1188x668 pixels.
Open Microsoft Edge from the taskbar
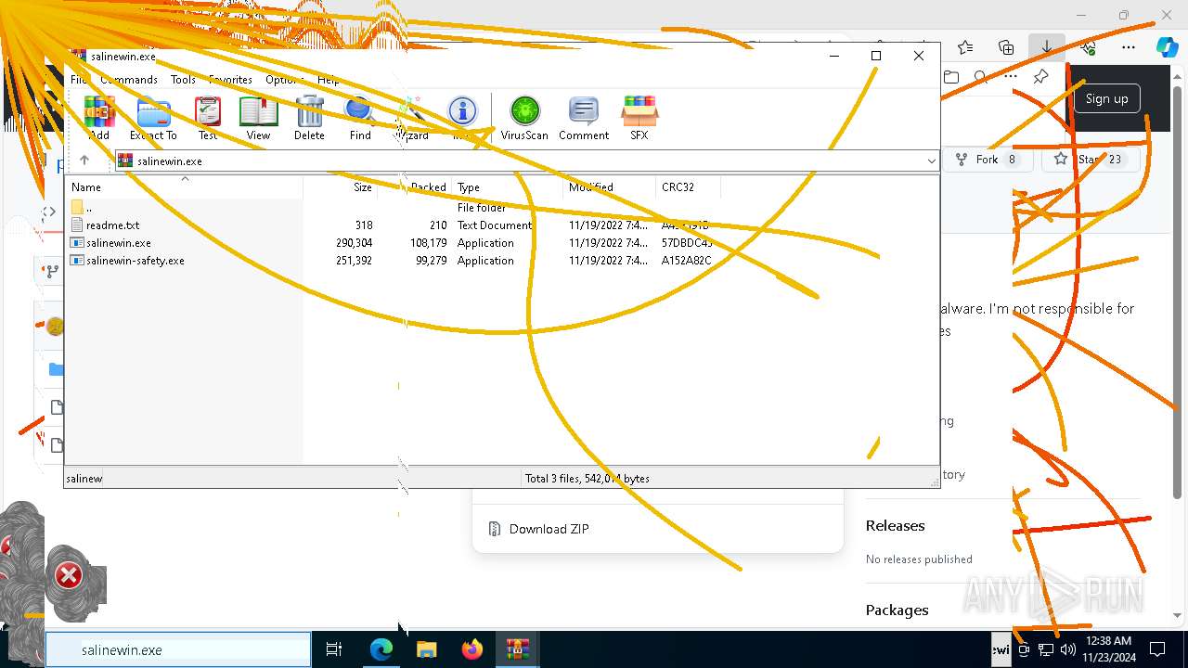[x=381, y=649]
